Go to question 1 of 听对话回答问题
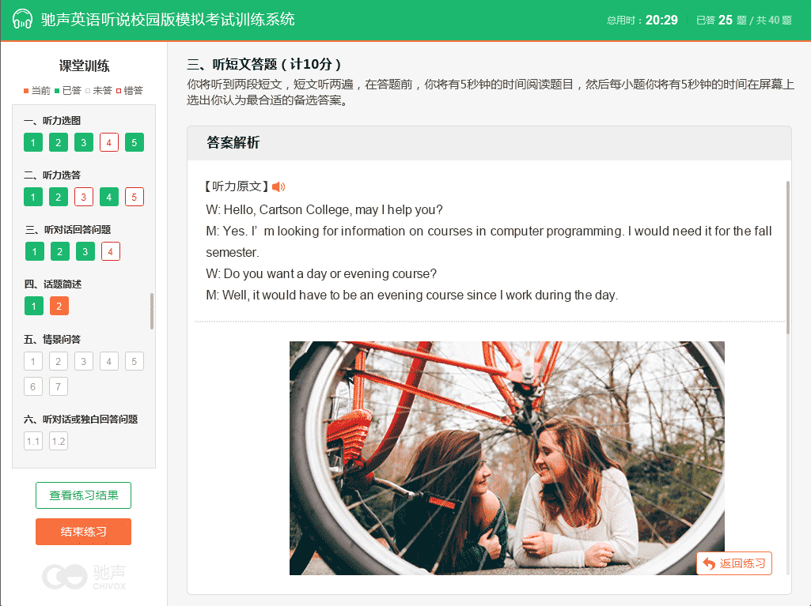The image size is (811, 606). [x=35, y=251]
